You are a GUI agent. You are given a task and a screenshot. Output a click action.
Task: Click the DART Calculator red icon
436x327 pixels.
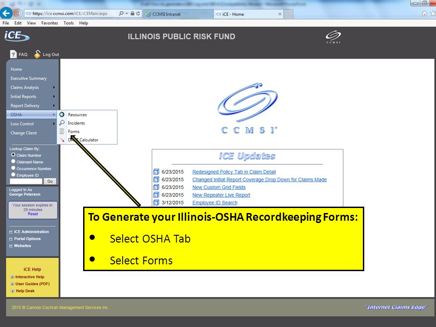(62, 140)
